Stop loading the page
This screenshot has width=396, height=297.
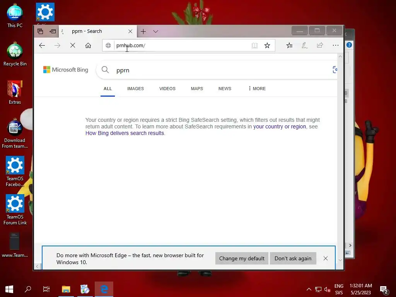72,46
